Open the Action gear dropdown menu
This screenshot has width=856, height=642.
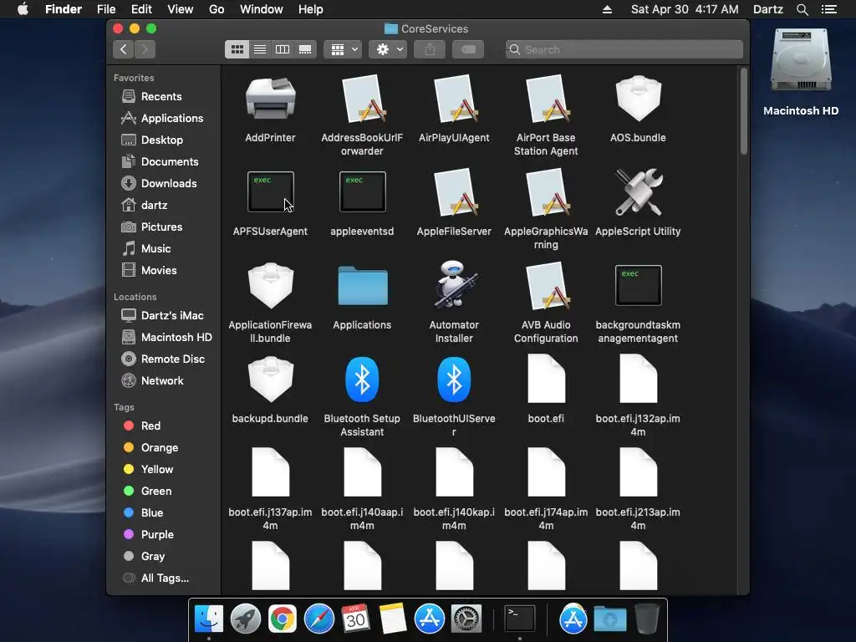coord(388,49)
